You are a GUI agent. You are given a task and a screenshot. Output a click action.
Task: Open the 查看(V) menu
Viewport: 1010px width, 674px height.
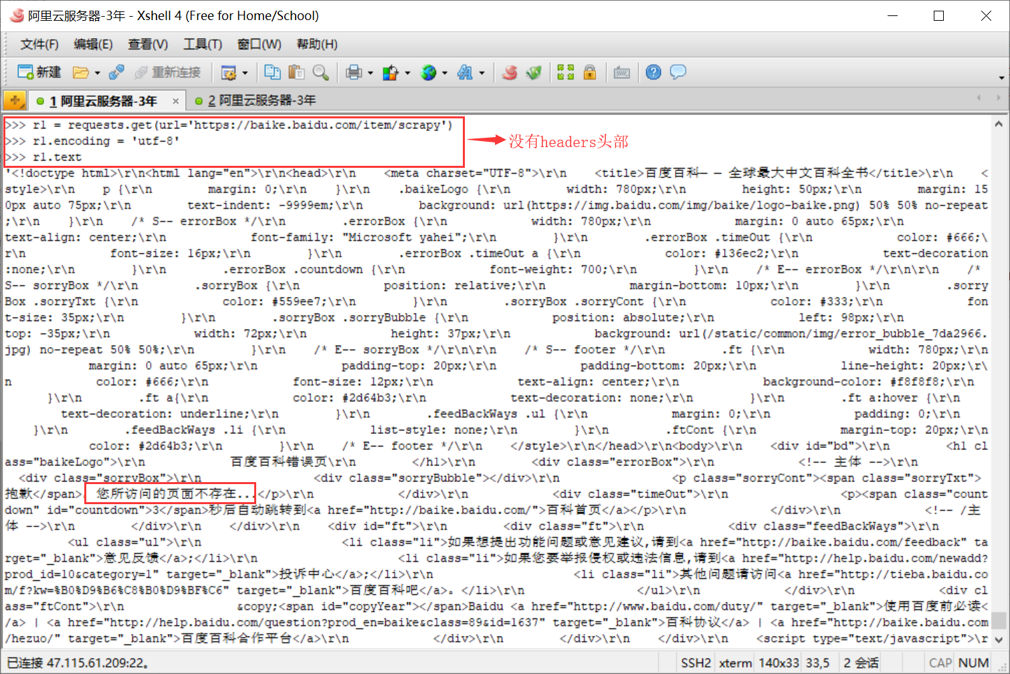pos(148,44)
